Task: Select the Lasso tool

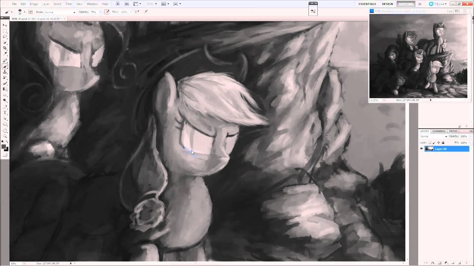Action: tap(5, 37)
